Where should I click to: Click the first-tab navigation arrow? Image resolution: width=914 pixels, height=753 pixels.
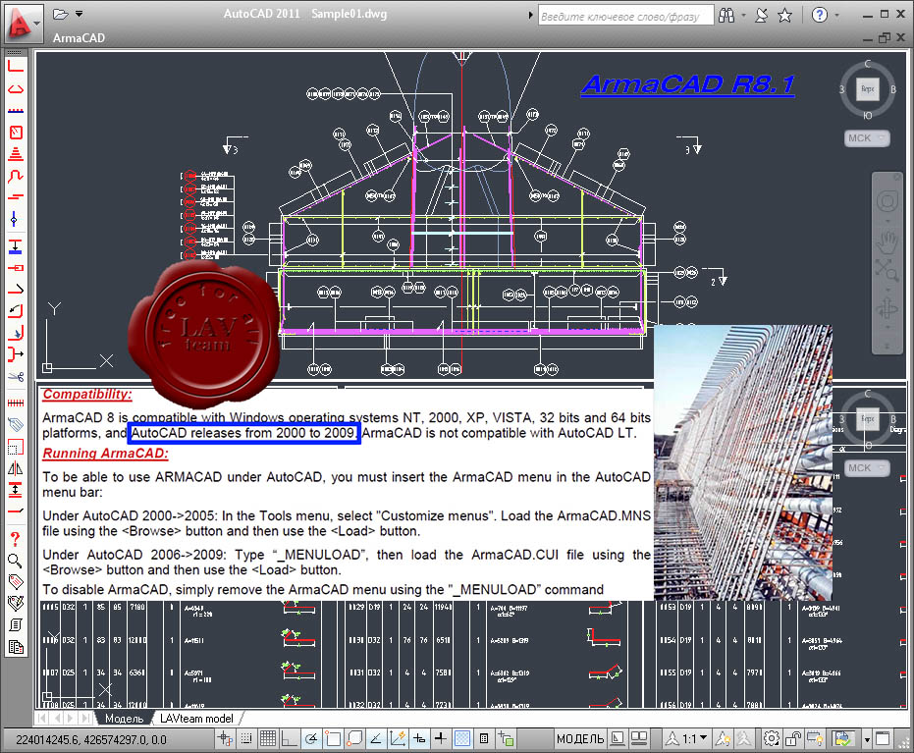point(42,718)
